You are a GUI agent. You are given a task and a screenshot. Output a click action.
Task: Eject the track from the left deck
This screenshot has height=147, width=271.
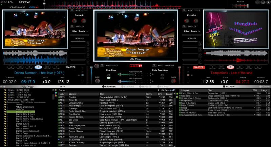pyautogui.click(x=11, y=67)
